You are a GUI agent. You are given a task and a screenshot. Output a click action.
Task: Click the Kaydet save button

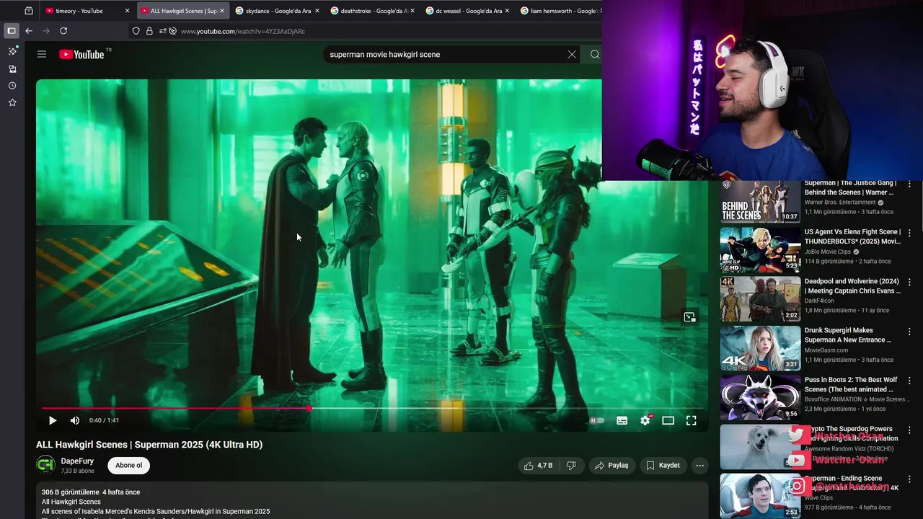click(663, 466)
